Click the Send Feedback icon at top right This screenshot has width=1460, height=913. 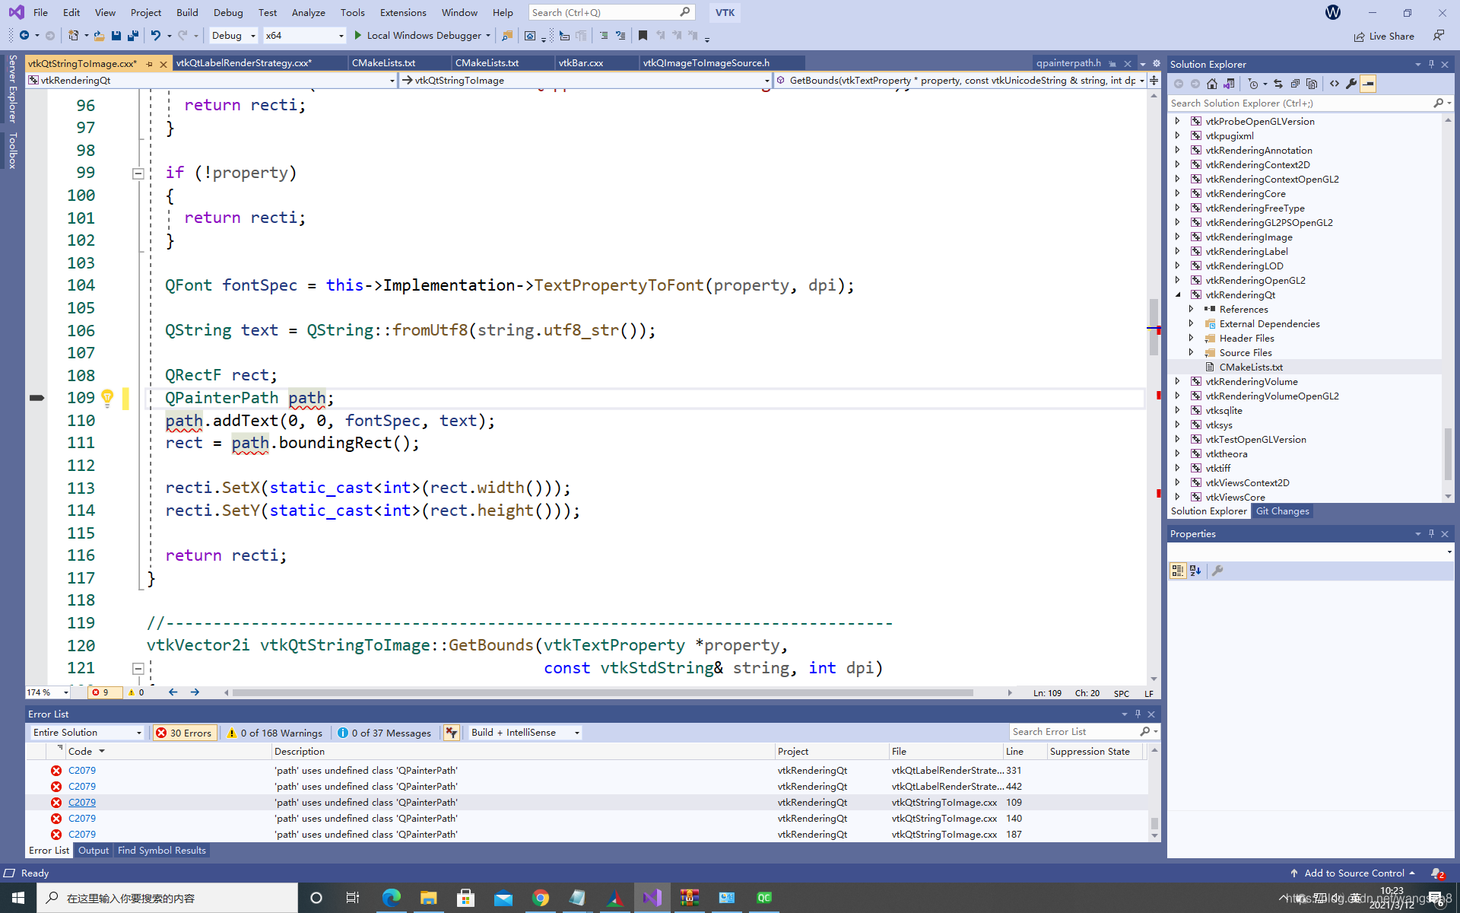pyautogui.click(x=1439, y=36)
